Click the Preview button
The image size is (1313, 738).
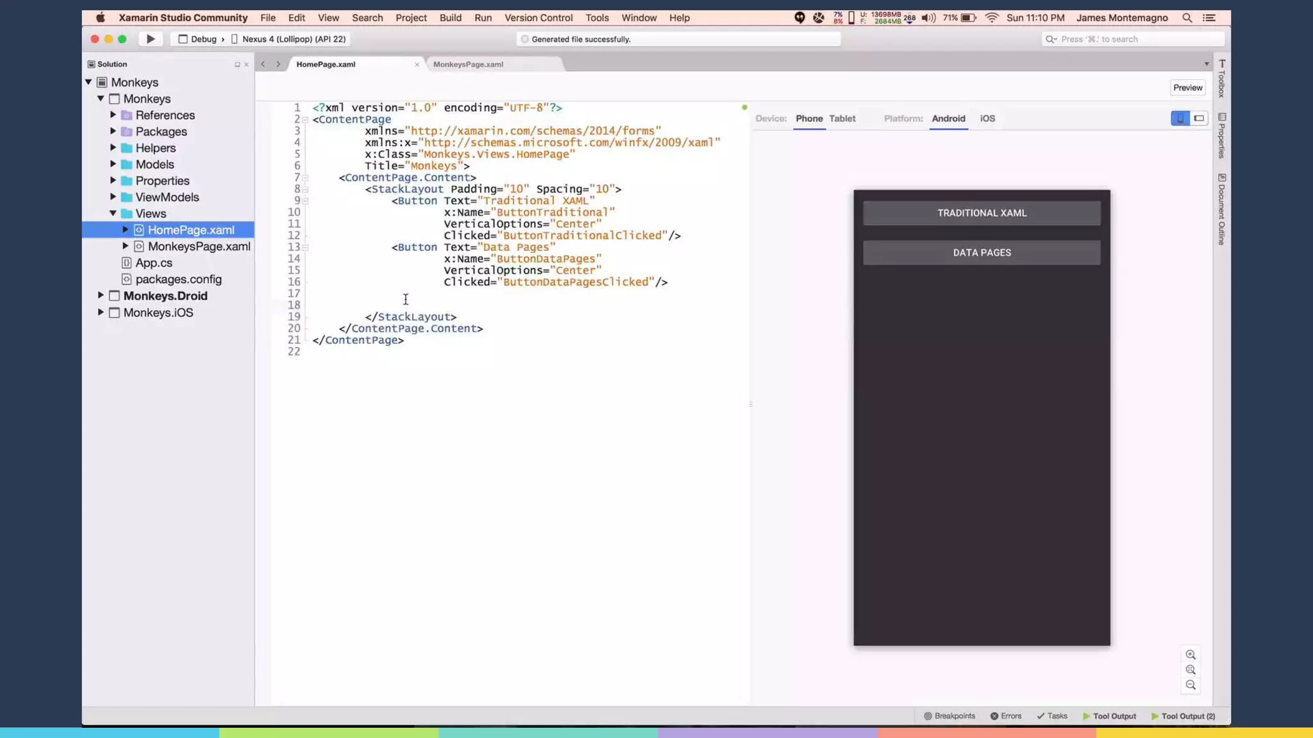1187,88
